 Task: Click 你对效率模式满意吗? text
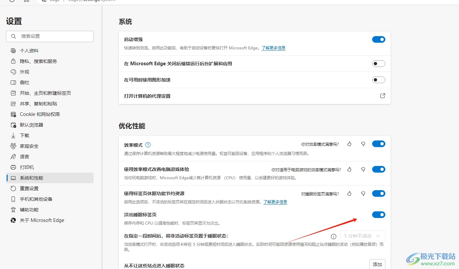[x=320, y=144]
